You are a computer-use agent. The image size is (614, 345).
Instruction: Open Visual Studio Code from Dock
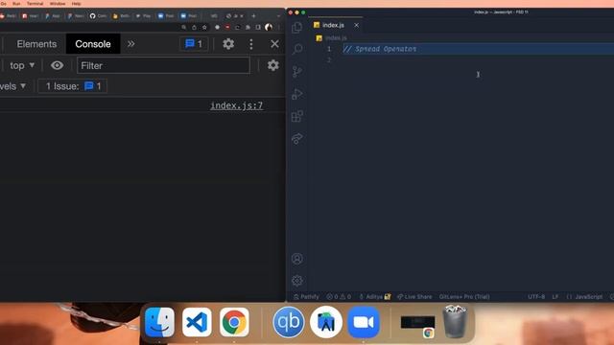click(197, 322)
